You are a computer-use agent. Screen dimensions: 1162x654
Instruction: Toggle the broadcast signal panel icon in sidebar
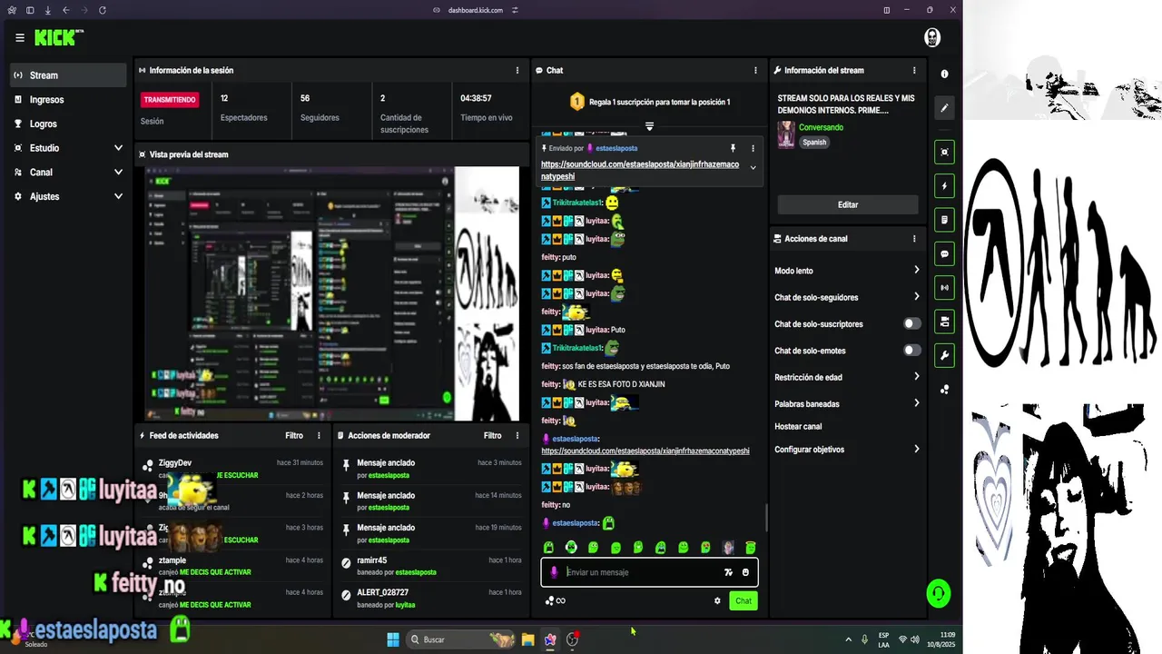[x=944, y=288]
